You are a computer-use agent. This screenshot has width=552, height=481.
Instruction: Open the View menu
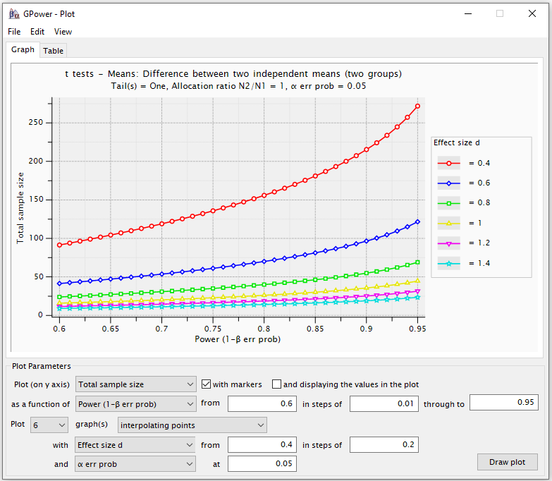(x=63, y=32)
